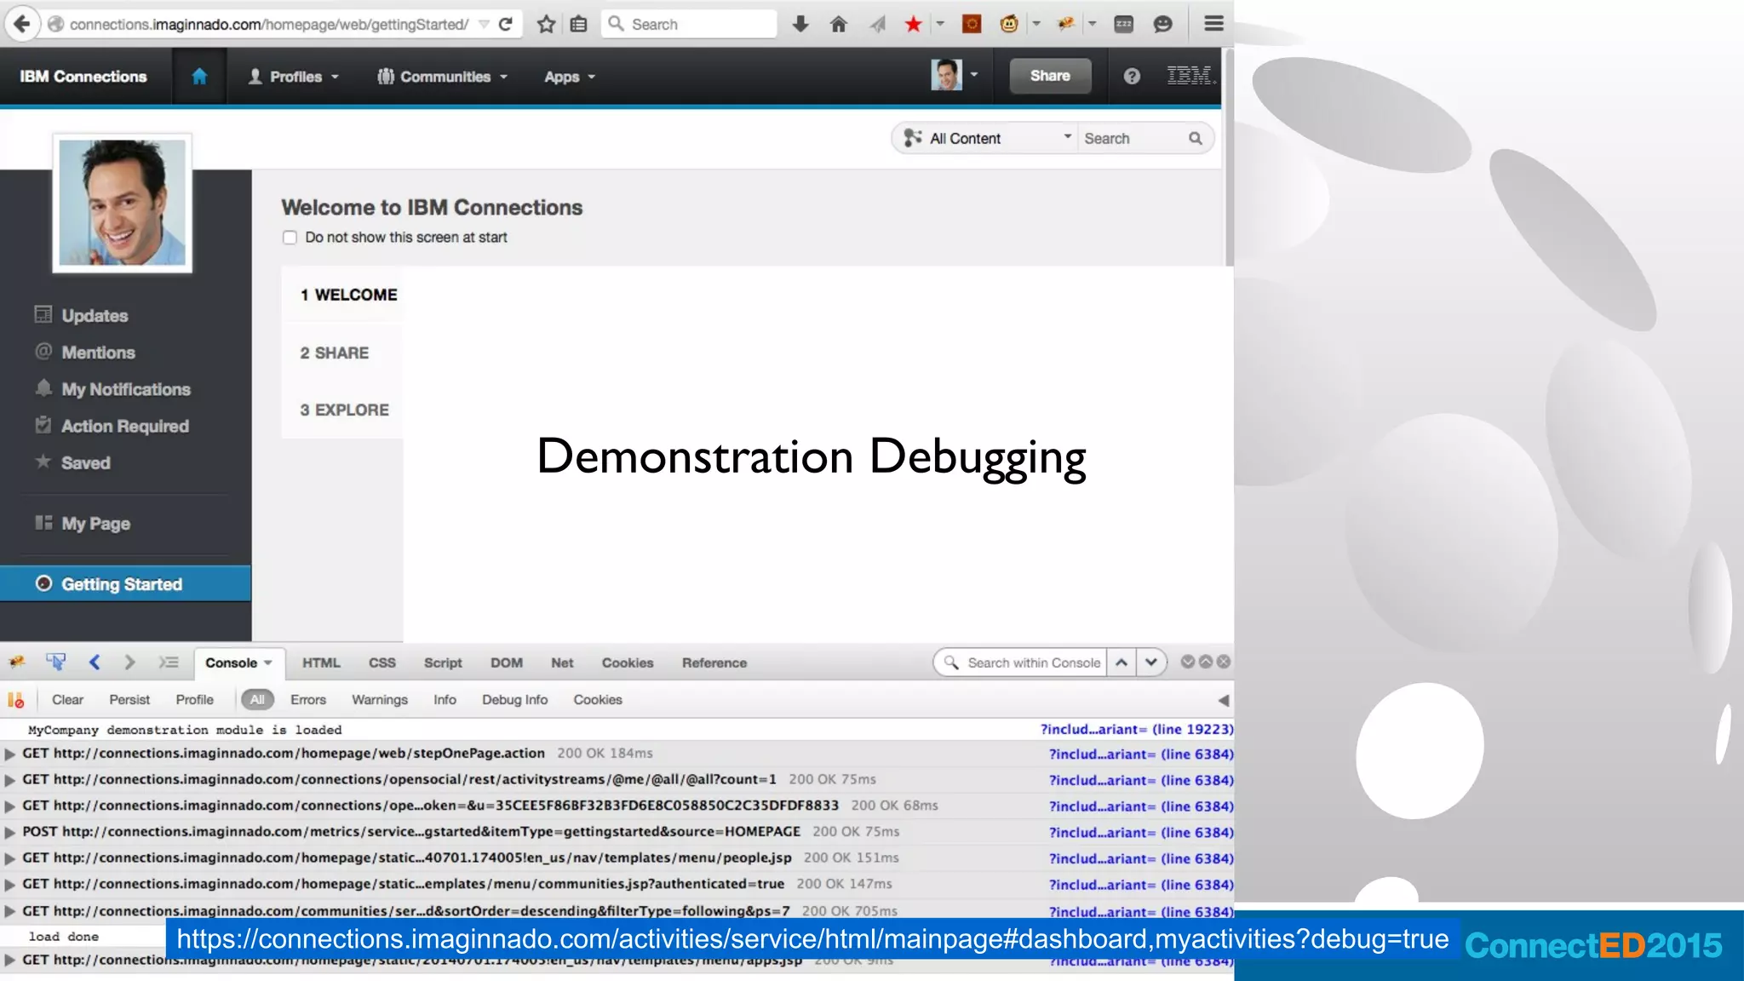The height and width of the screenshot is (981, 1744).
Task: Open the user avatar dropdown arrow
Action: click(x=974, y=75)
